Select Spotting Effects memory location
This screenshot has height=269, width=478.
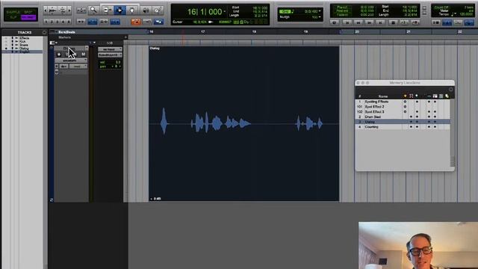[x=376, y=102]
